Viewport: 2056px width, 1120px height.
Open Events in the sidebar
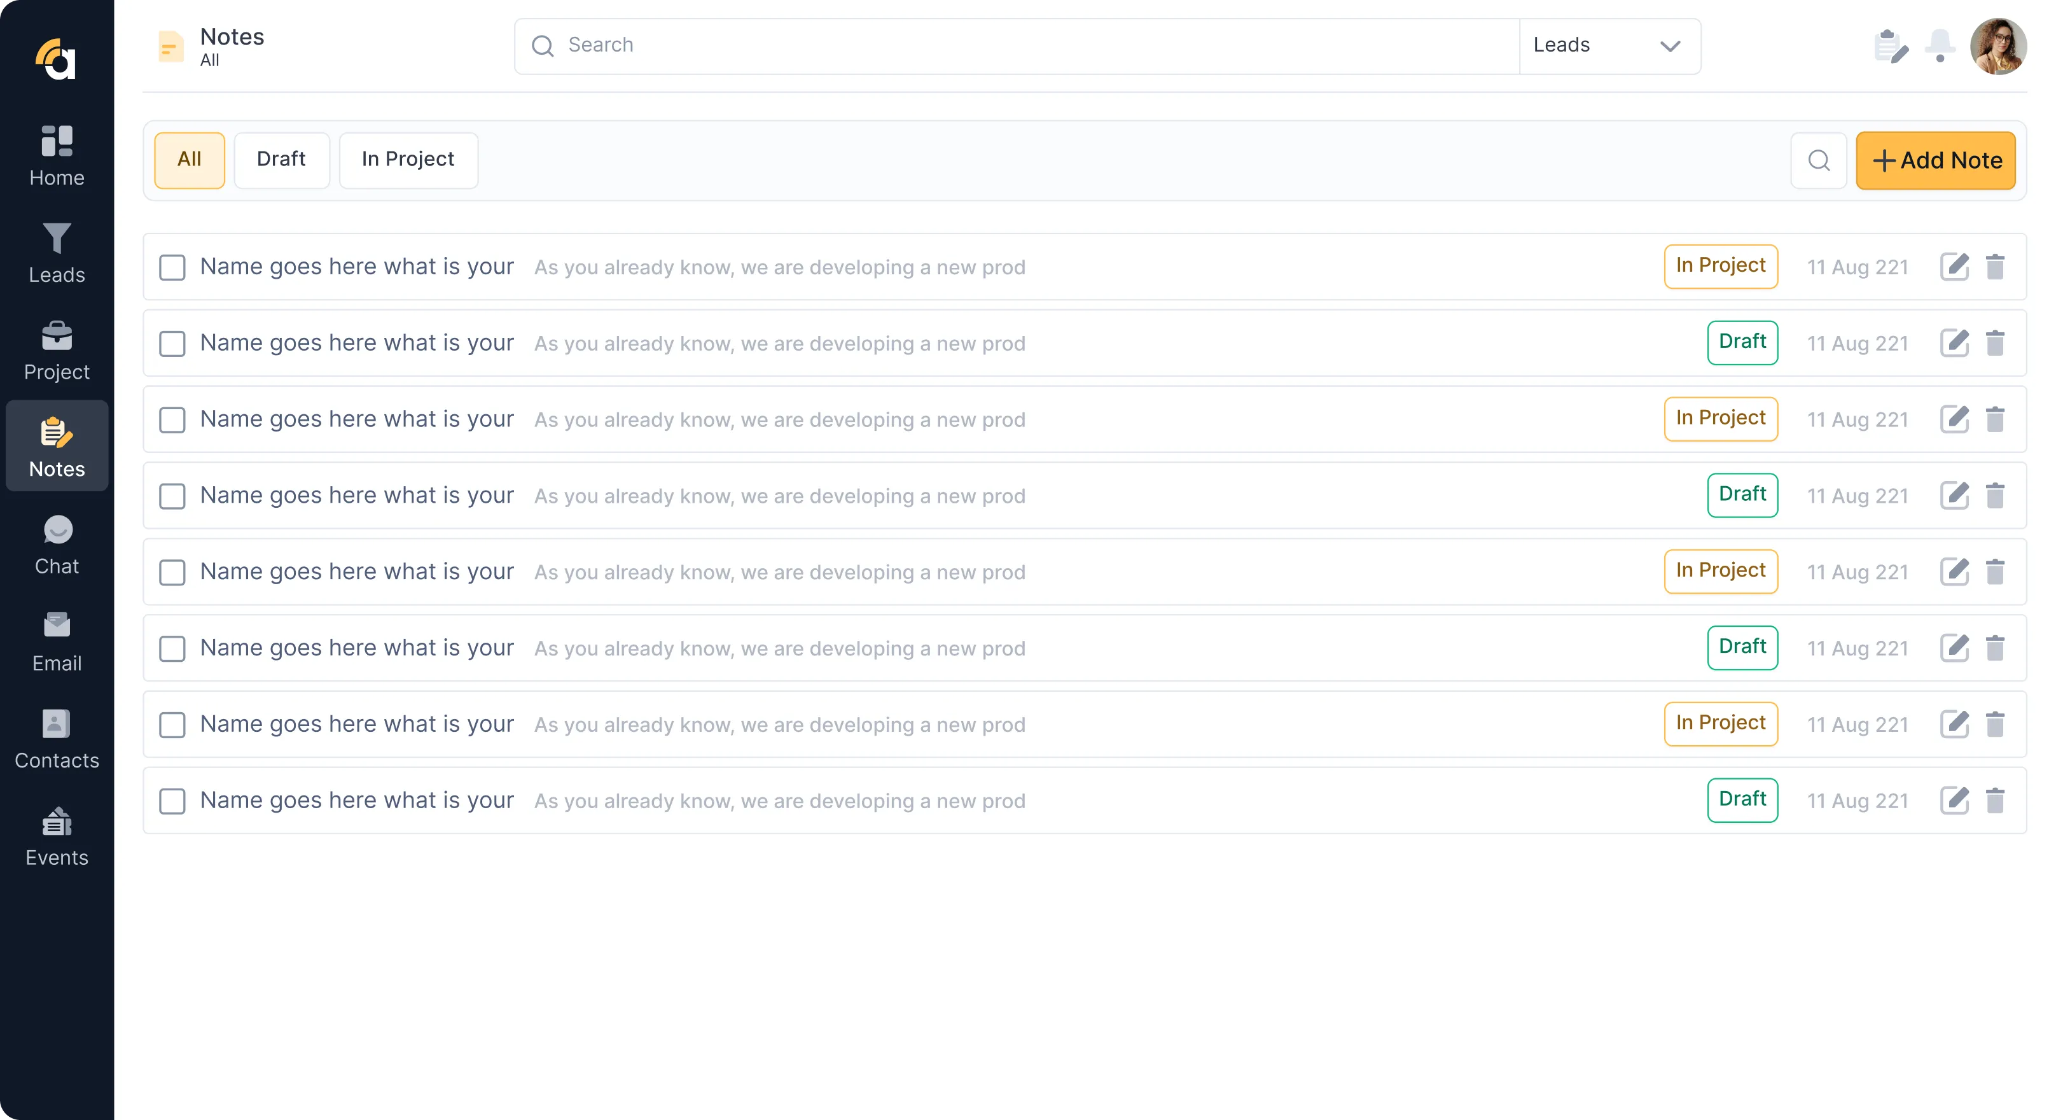[x=57, y=836]
